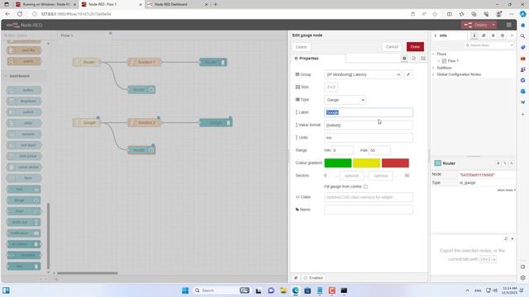This screenshot has width=529, height=297.
Task: Click the Router node icon in info panel
Action: (x=437, y=163)
